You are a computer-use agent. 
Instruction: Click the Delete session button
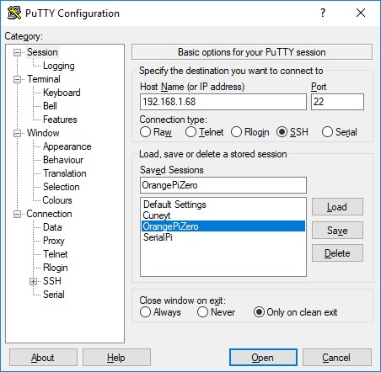[337, 253]
